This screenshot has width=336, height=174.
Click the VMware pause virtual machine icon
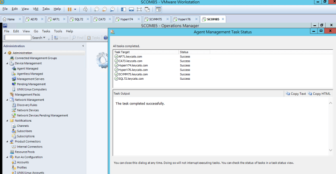tap(69, 9)
